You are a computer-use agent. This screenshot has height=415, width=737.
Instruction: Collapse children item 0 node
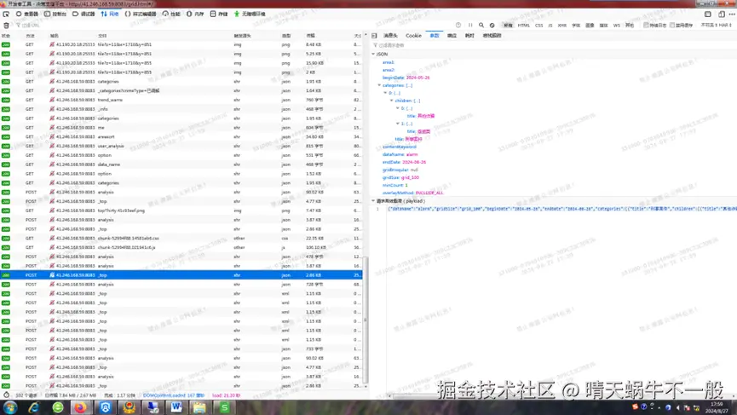398,108
